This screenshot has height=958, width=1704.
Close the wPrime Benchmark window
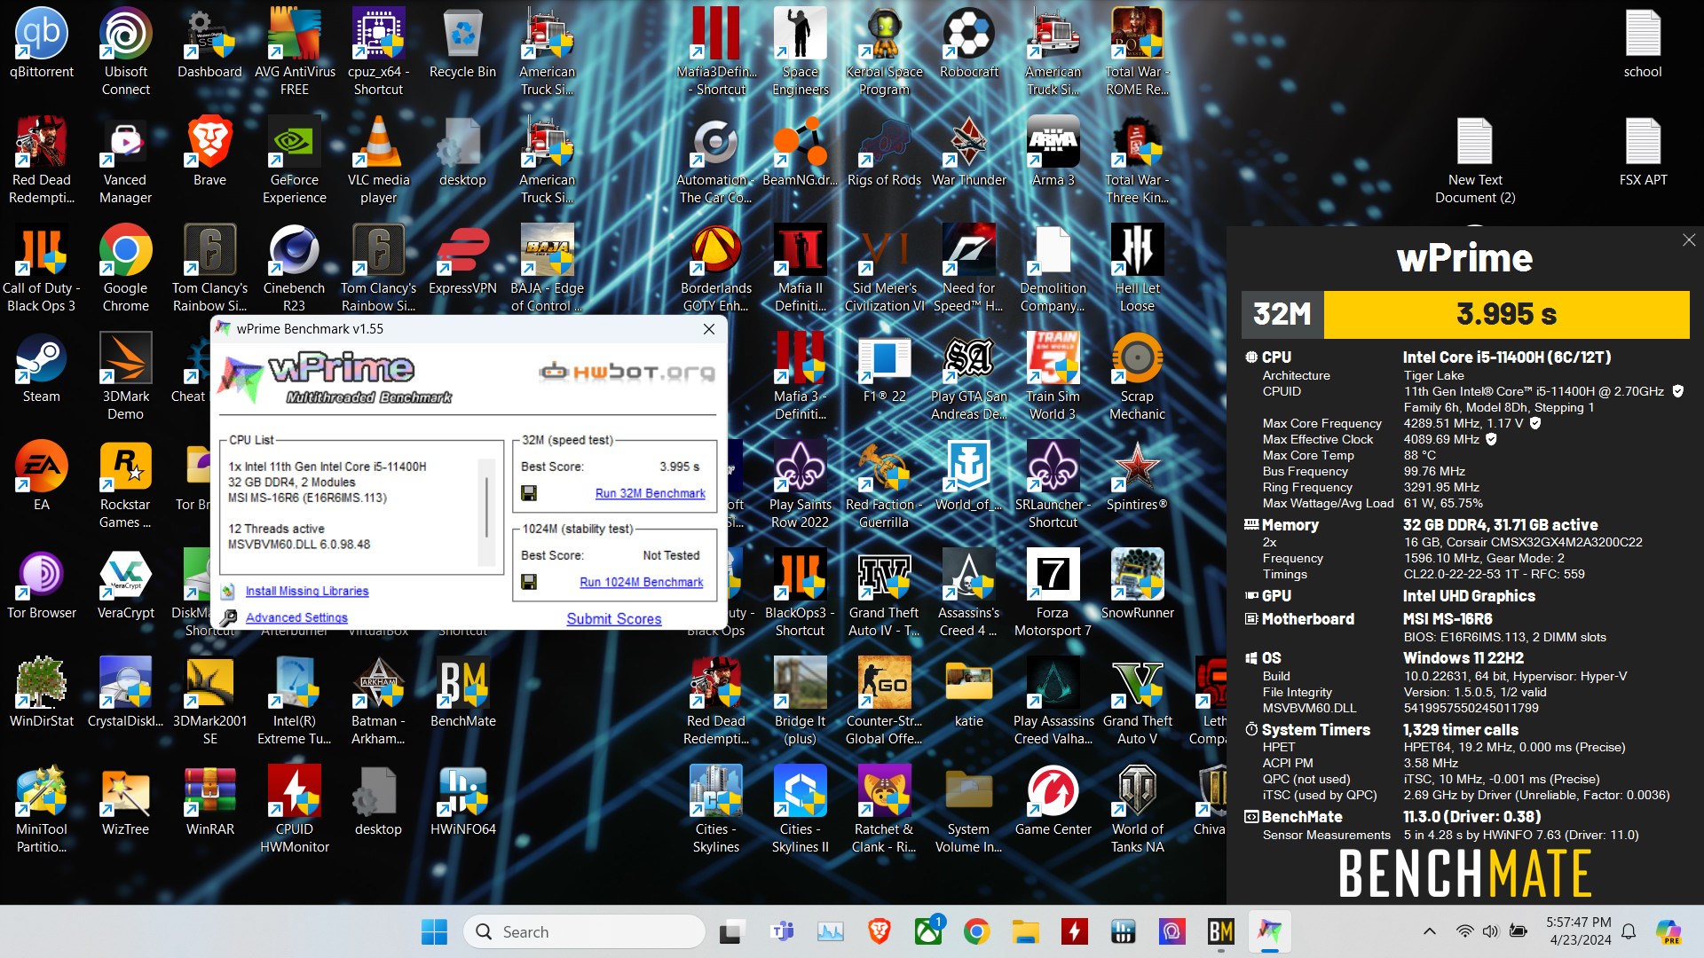point(709,329)
